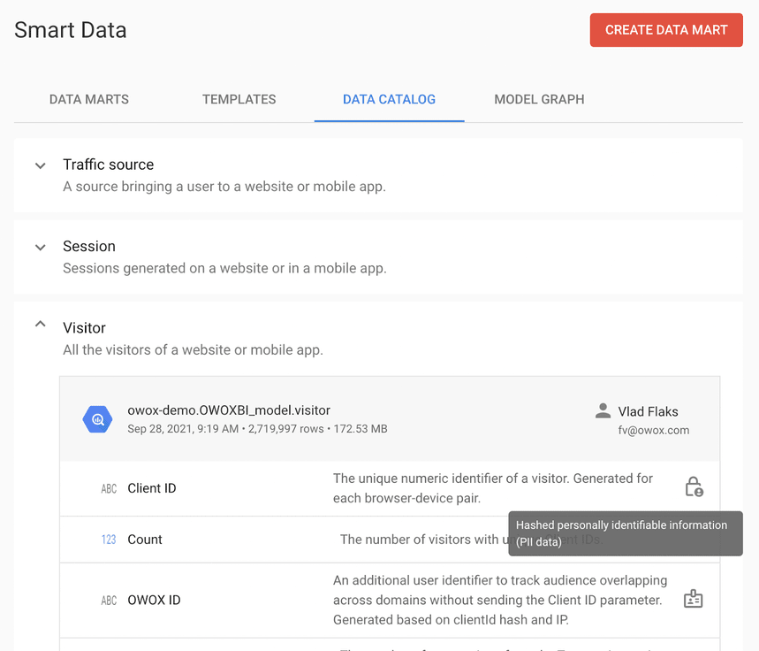Go to the Model Graph tab
Image resolution: width=759 pixels, height=651 pixels.
[x=539, y=100]
